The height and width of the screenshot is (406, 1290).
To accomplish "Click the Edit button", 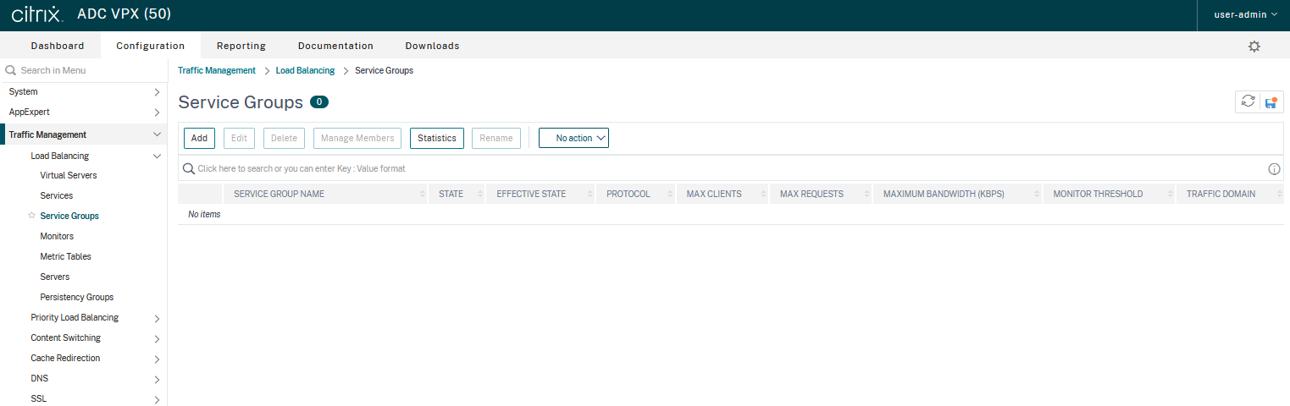I will [x=239, y=138].
